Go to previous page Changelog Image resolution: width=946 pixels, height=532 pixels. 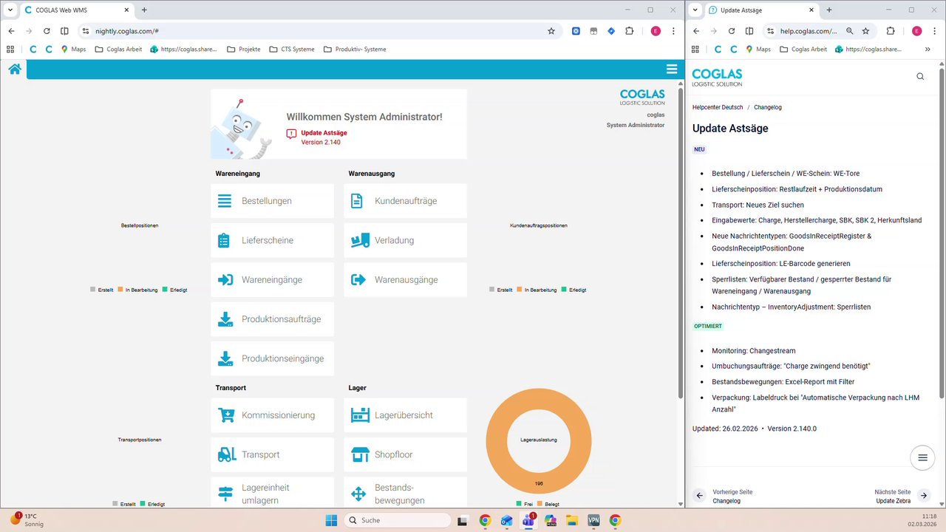[x=724, y=496]
